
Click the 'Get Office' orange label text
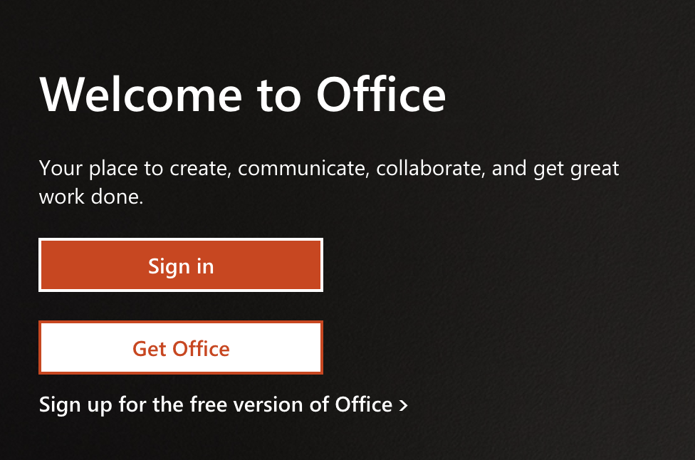(x=181, y=349)
